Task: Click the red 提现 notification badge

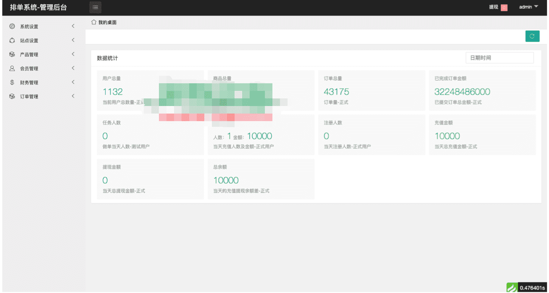Action: 504,8
